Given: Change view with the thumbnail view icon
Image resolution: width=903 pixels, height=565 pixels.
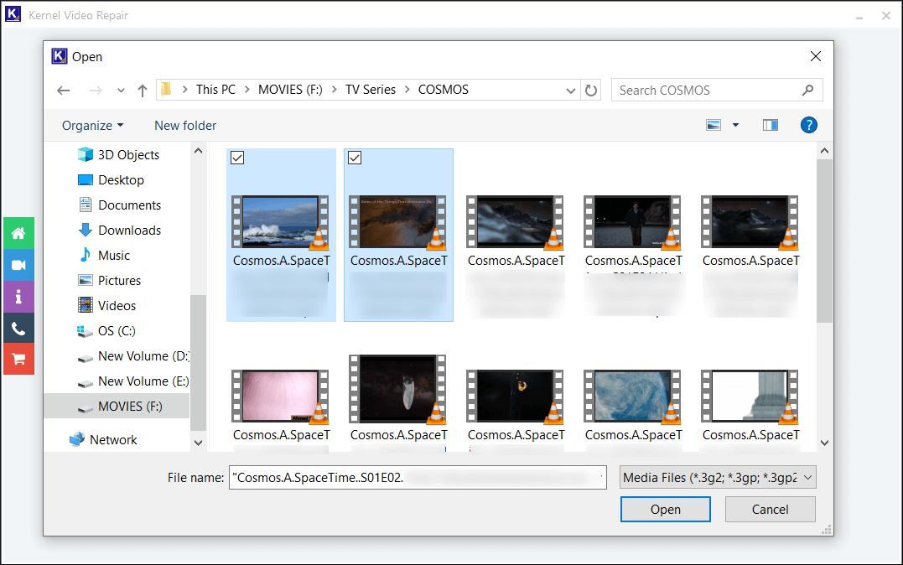Looking at the screenshot, I should click(713, 125).
